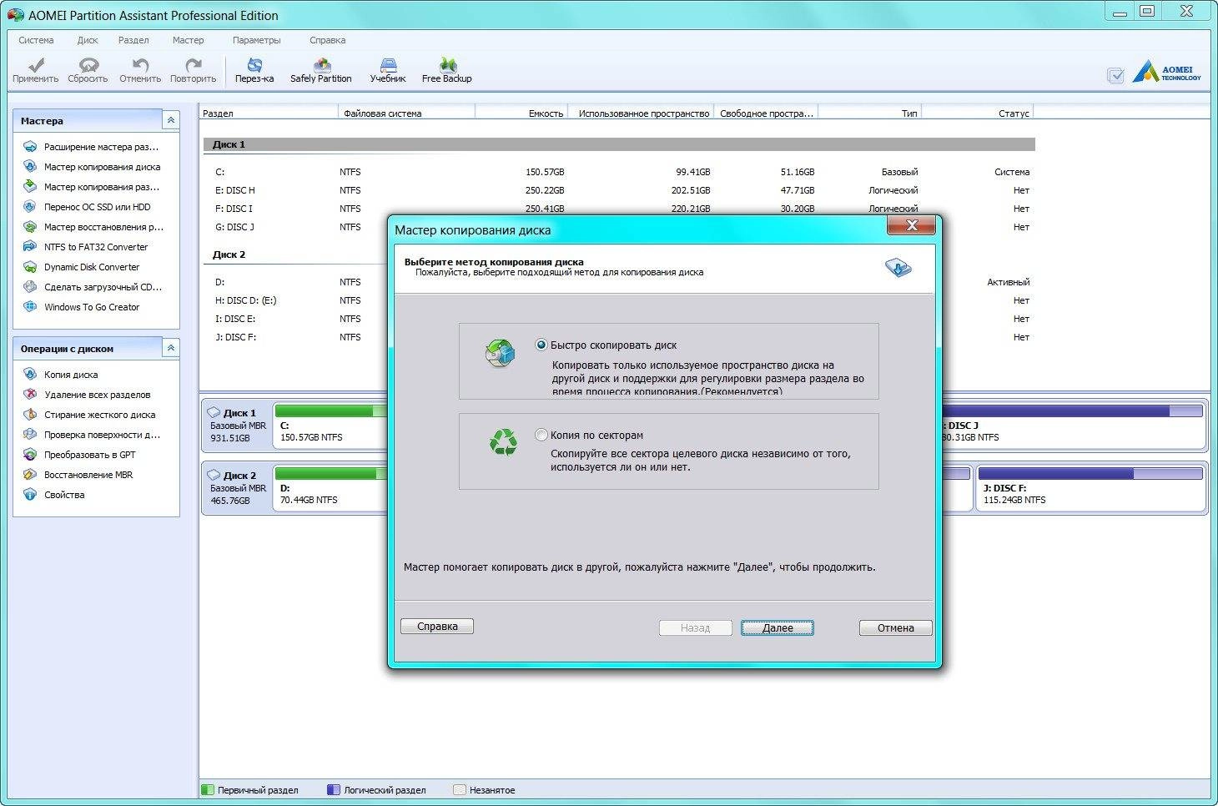The height and width of the screenshot is (806, 1218).
Task: Open the Параметры menu
Action: click(x=256, y=40)
